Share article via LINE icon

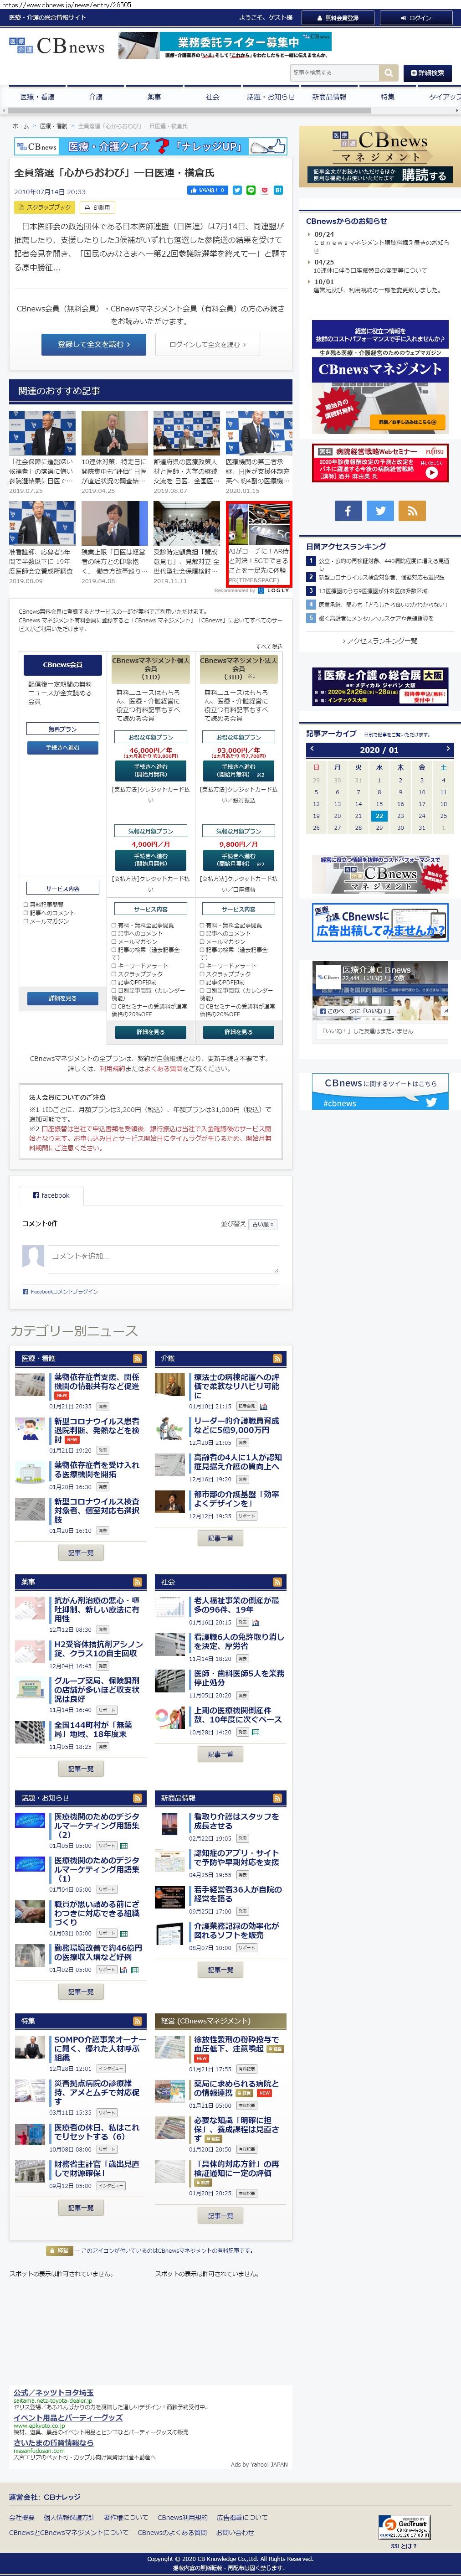251,190
